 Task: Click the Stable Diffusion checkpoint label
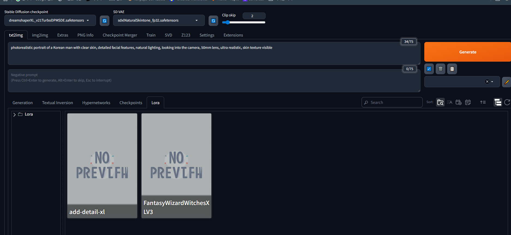click(x=26, y=12)
